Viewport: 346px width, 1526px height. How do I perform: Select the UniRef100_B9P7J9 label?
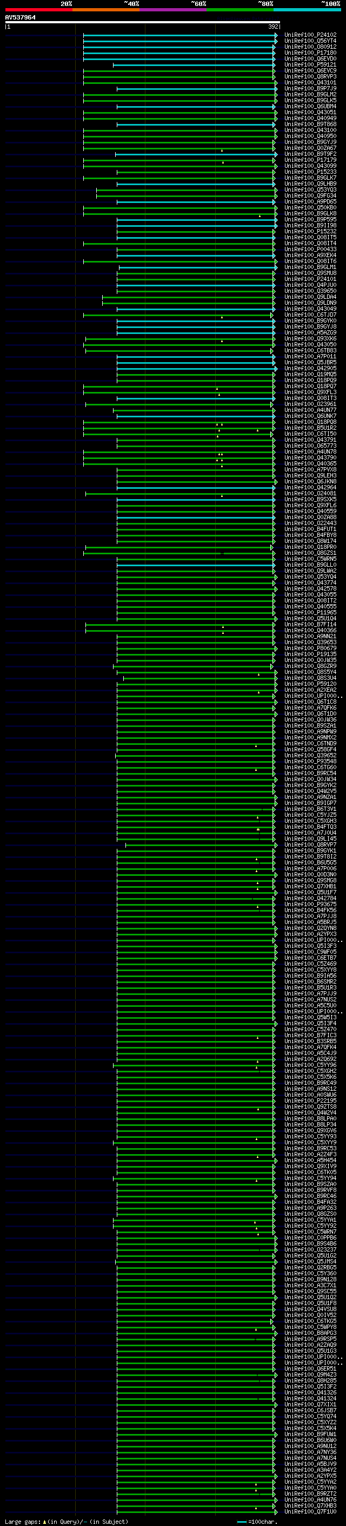[310, 88]
